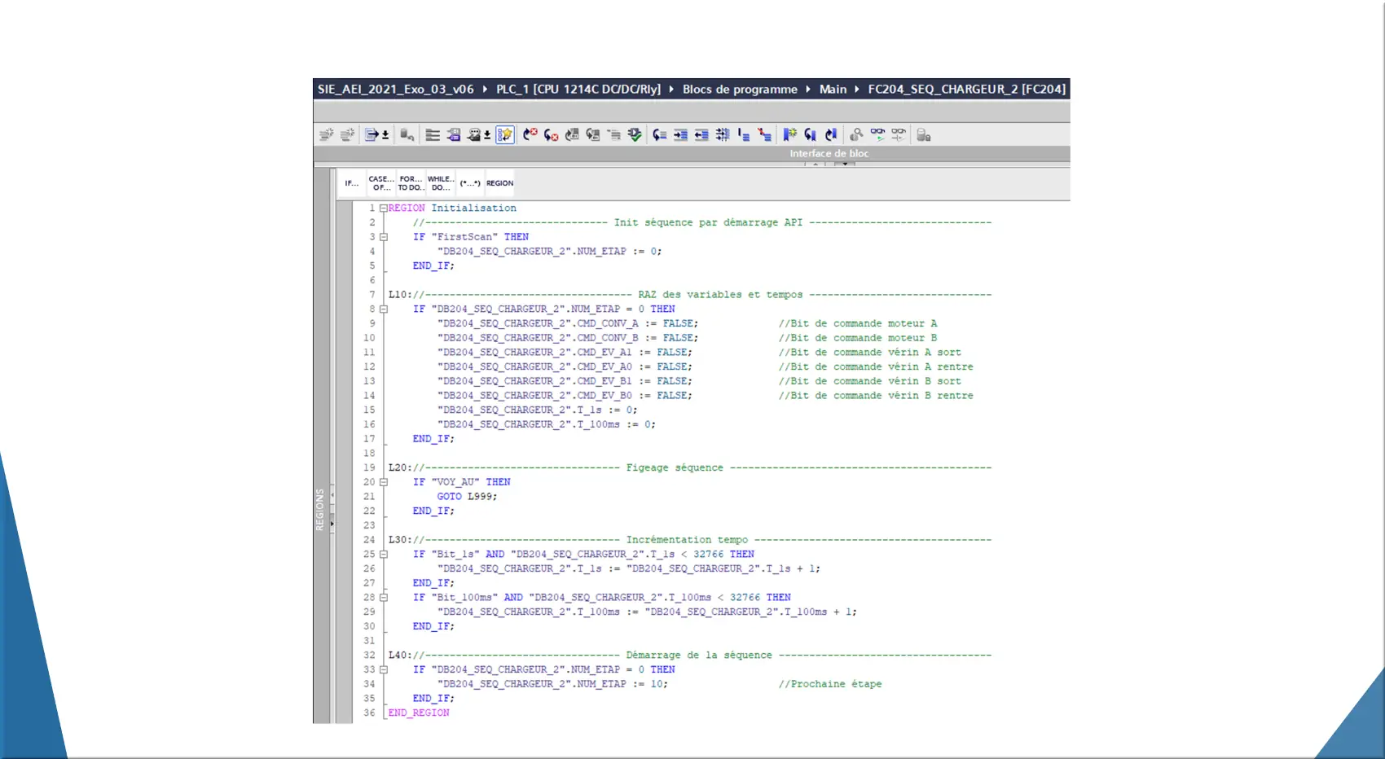The width and height of the screenshot is (1385, 759).
Task: Insert a CASE... OF... template
Action: 381,183
